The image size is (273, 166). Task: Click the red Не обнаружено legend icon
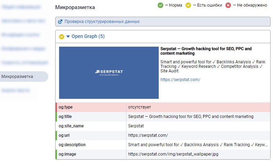(228, 5)
